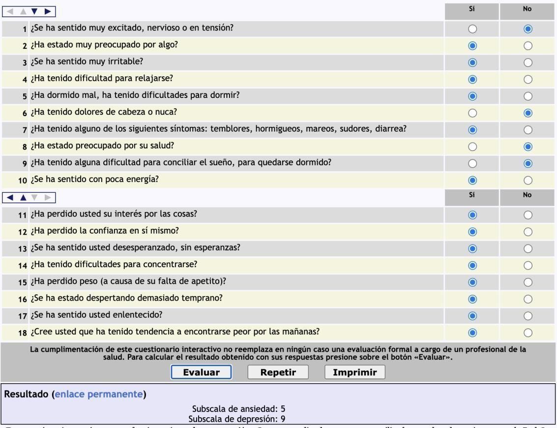Select No for question 2 (preocupado por algo)

[528, 45]
